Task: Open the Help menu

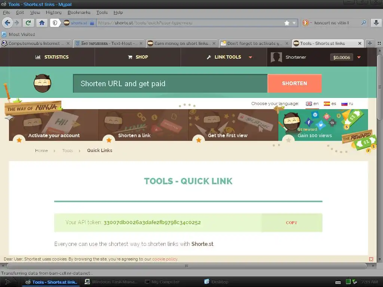Action: tap(118, 12)
